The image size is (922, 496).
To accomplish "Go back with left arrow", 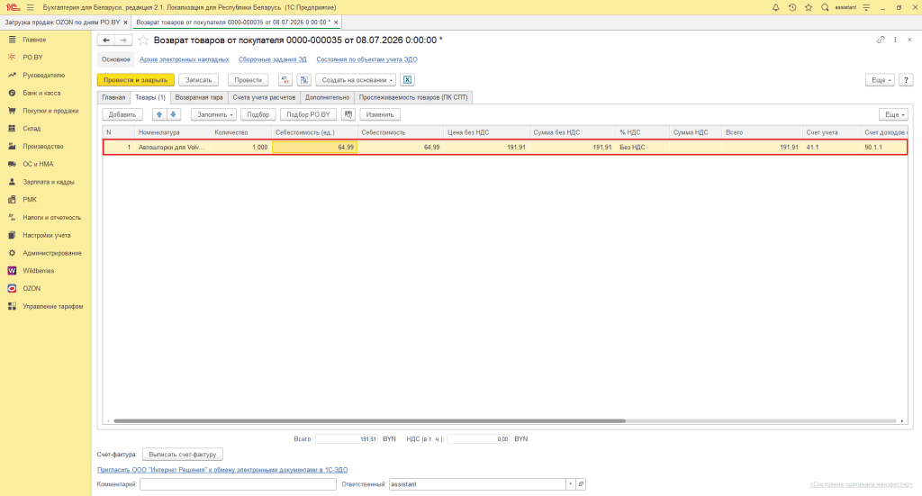I will click(x=106, y=40).
